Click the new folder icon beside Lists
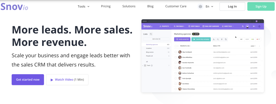 pyautogui.click(x=151, y=34)
